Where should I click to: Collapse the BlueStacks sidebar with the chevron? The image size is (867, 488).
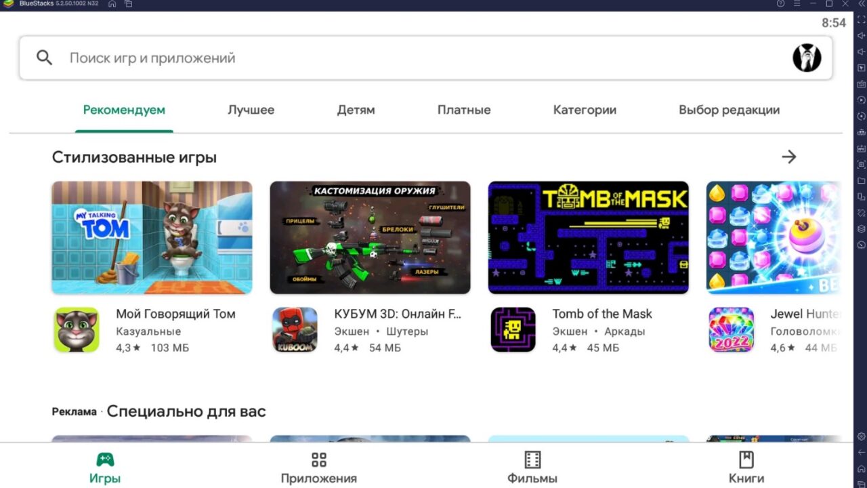pyautogui.click(x=860, y=3)
